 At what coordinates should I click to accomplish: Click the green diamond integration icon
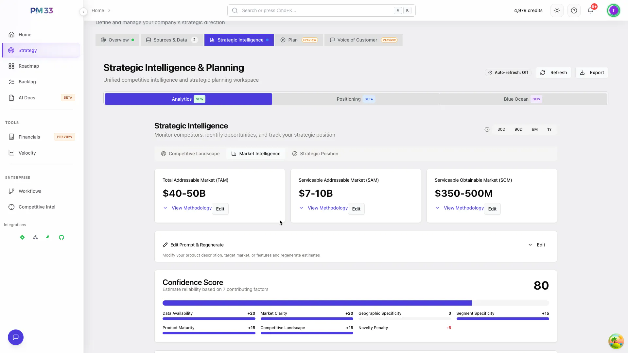tap(22, 237)
